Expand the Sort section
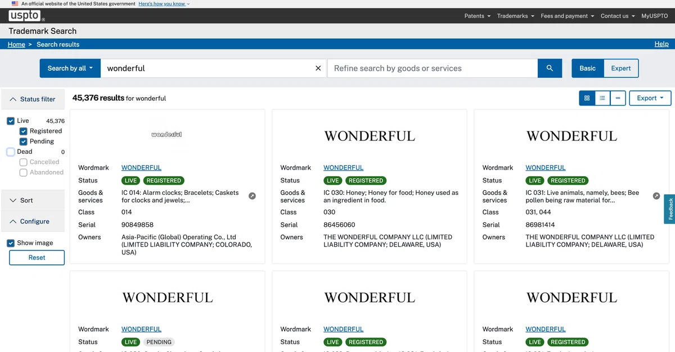 33,200
